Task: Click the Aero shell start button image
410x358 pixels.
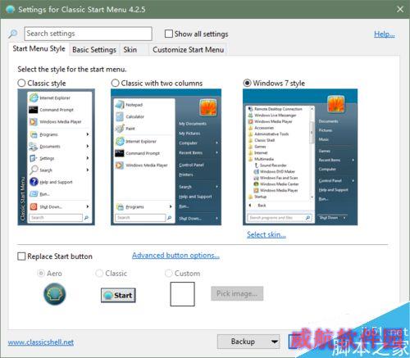Action: point(55,294)
